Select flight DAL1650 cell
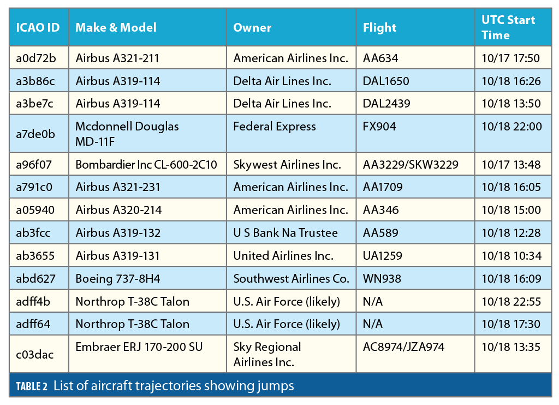Screen dimensions: 559x405 386,81
